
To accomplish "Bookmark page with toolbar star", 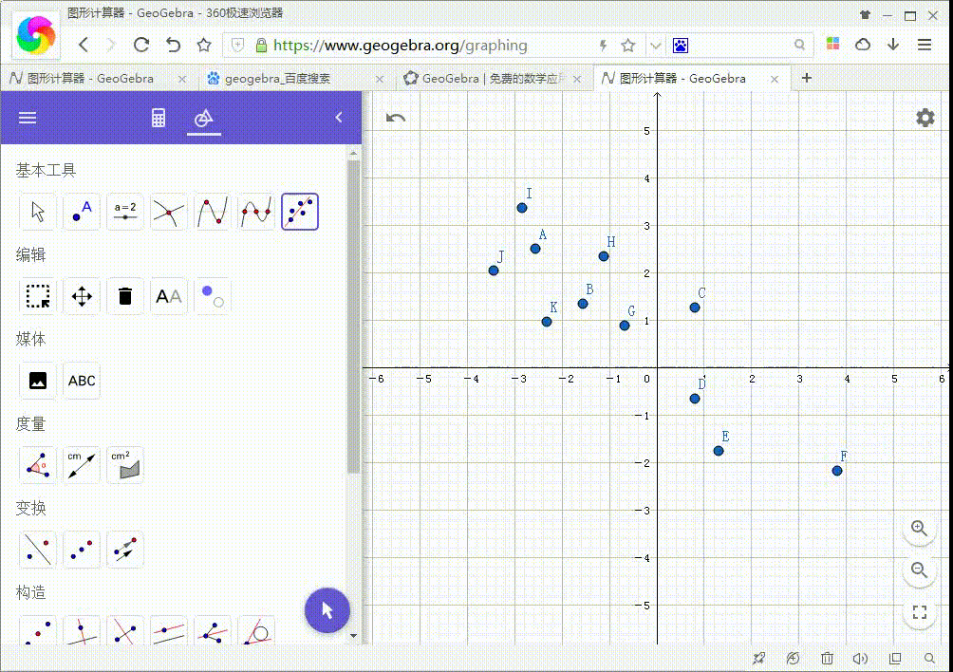I will (x=204, y=45).
